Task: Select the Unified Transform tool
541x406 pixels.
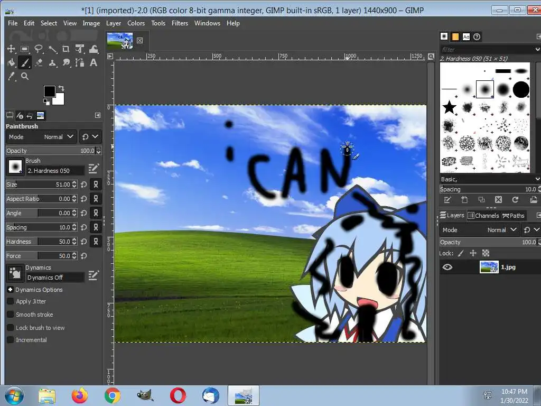Action: point(80,49)
